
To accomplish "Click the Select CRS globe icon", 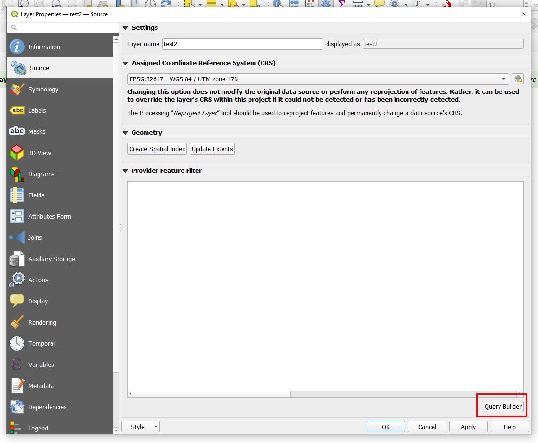I will [518, 79].
